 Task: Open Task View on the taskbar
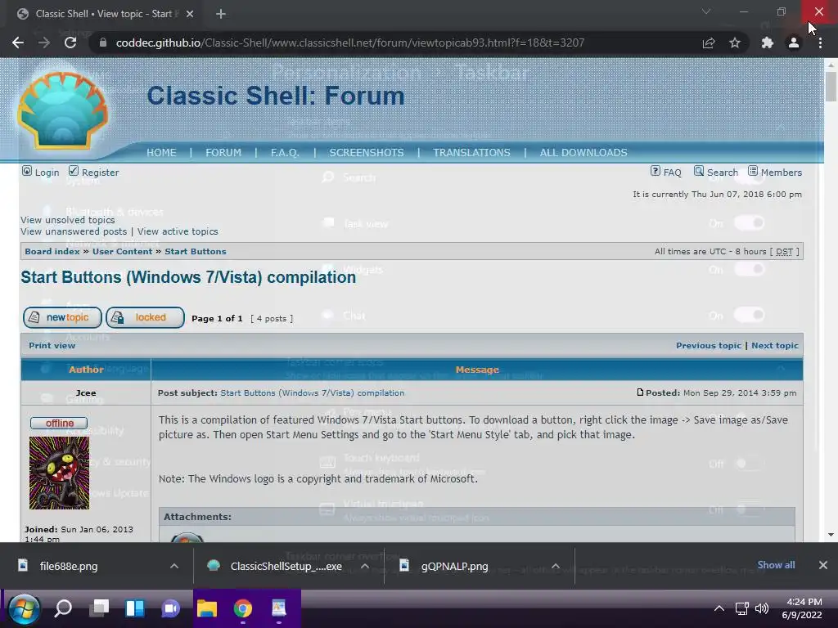[x=99, y=608]
